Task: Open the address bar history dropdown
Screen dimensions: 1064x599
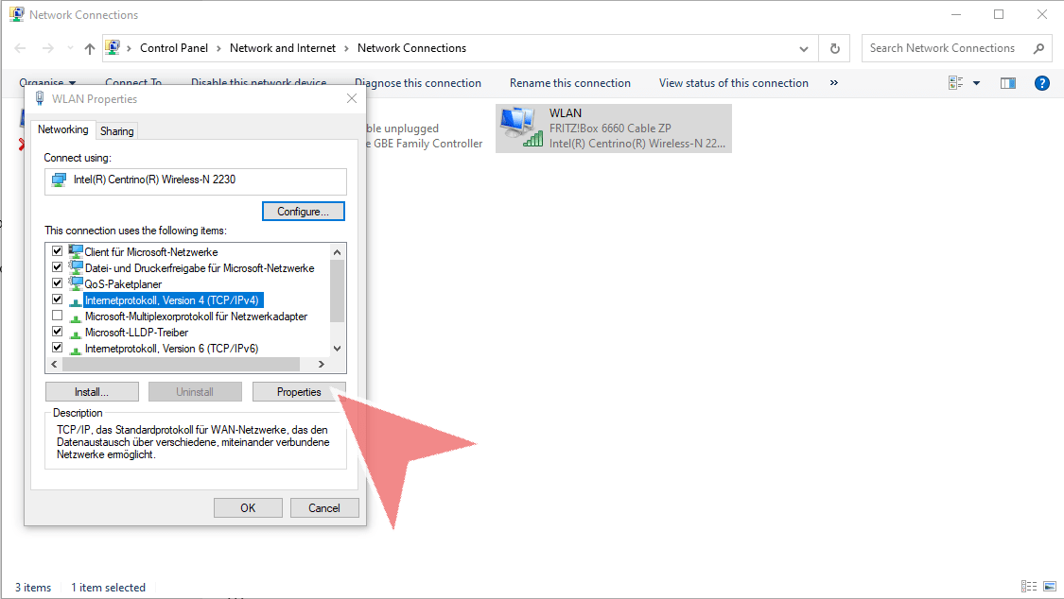Action: tap(804, 48)
